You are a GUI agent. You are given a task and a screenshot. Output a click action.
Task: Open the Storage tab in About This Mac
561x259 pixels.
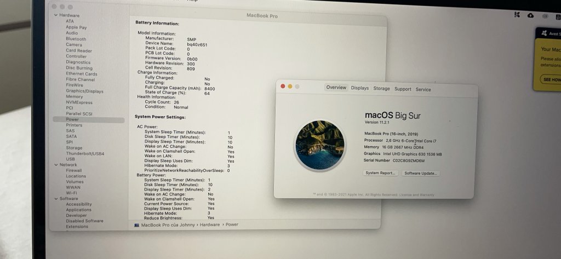[x=381, y=88]
